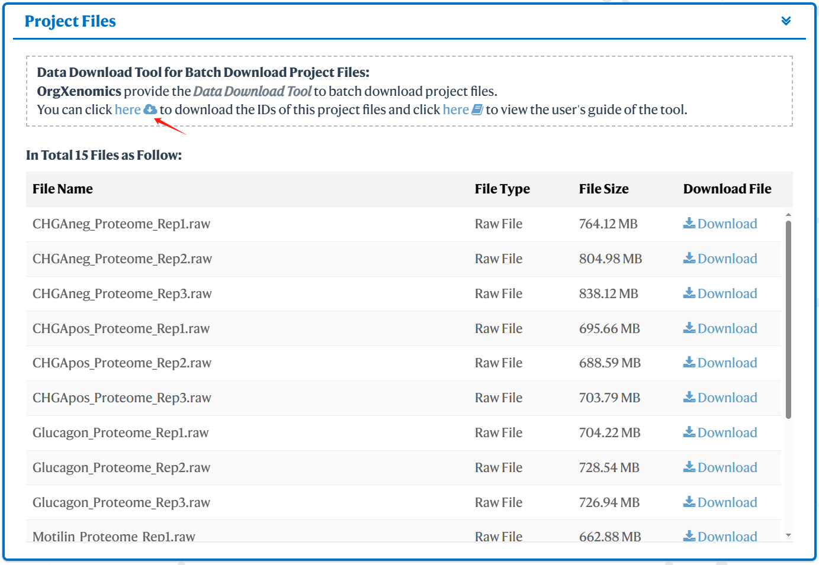Click the Project Files section title

70,21
